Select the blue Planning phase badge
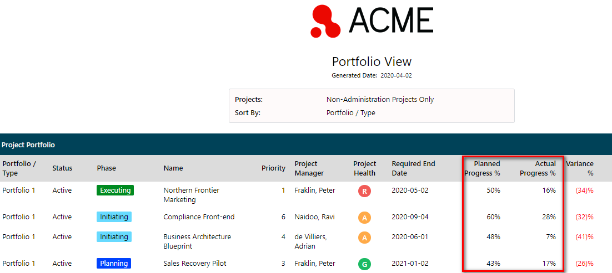The image size is (612, 273). coord(114,263)
